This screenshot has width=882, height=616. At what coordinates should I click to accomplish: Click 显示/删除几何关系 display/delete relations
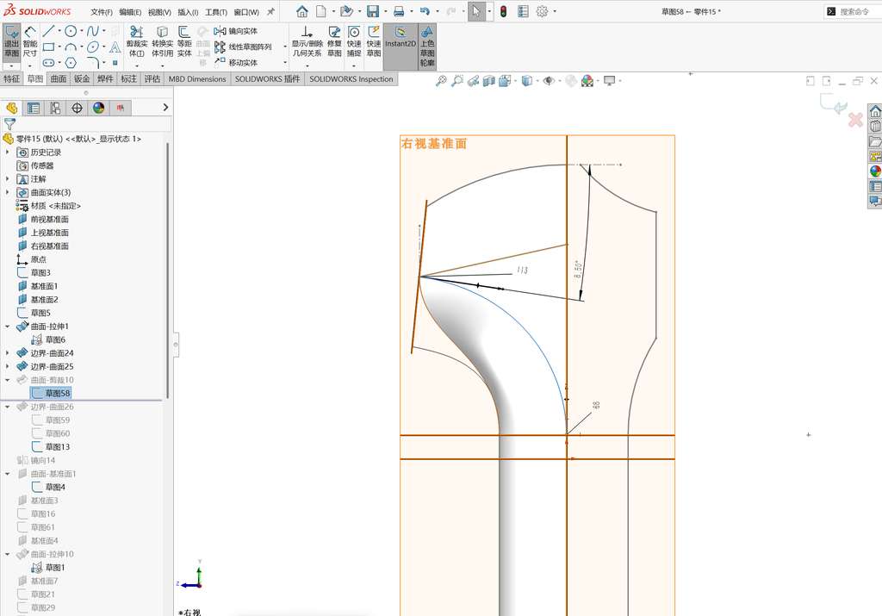307,41
